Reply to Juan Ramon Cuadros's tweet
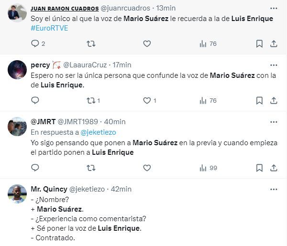The image size is (287, 246). (x=35, y=44)
